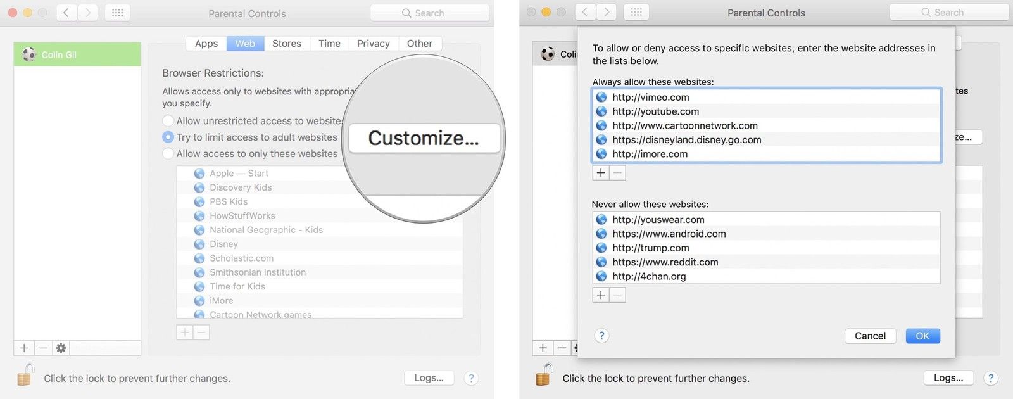Click the back arrow in left window toolbar
The width and height of the screenshot is (1013, 399).
[66, 13]
